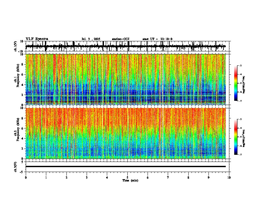Click the "4" kHz tick on ch.2 spectrogram

(23, 139)
